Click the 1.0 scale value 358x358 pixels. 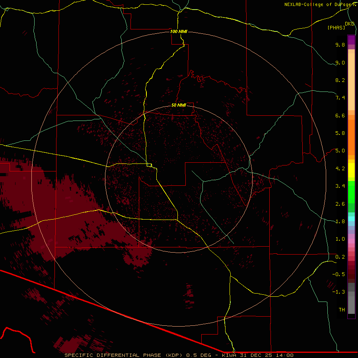340,239
